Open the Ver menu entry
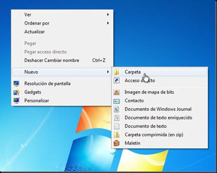 62,14
